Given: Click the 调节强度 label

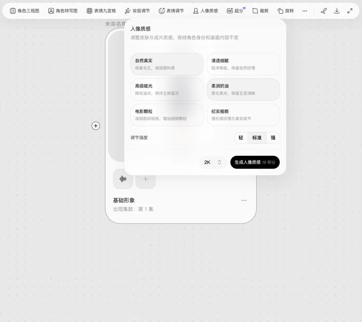Looking at the screenshot, I should coord(139,138).
